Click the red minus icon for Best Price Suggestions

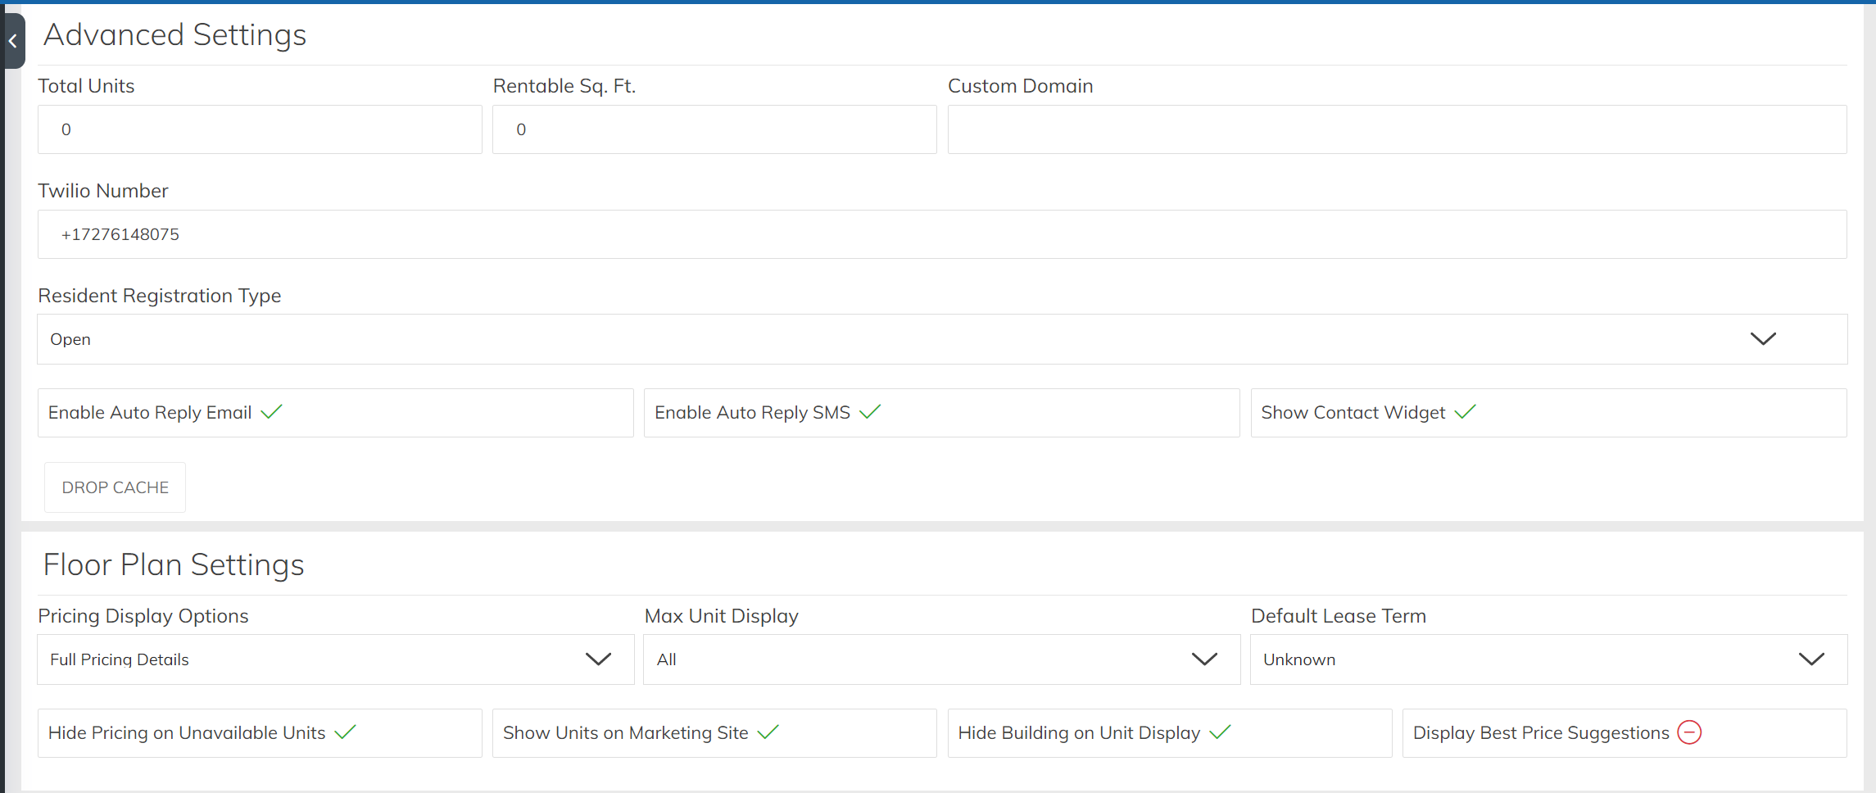coord(1689,732)
